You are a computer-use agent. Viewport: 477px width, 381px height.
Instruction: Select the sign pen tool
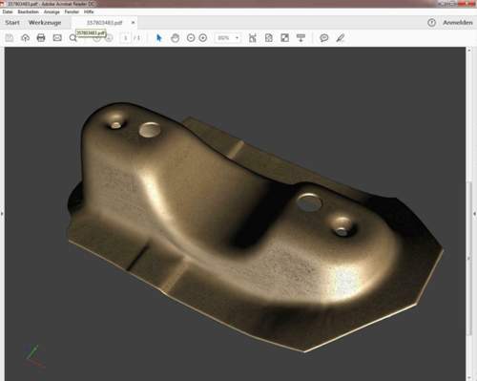(341, 38)
